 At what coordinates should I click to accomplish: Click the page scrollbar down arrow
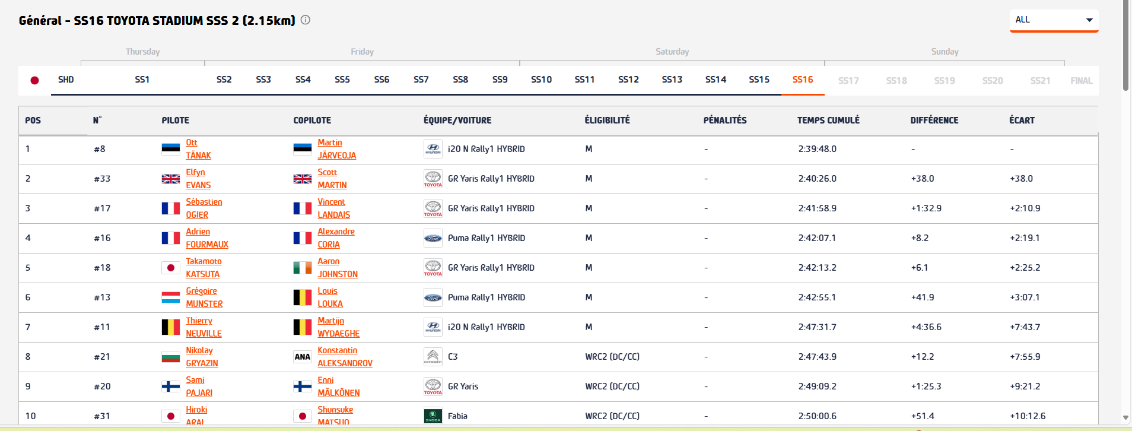(x=1125, y=418)
